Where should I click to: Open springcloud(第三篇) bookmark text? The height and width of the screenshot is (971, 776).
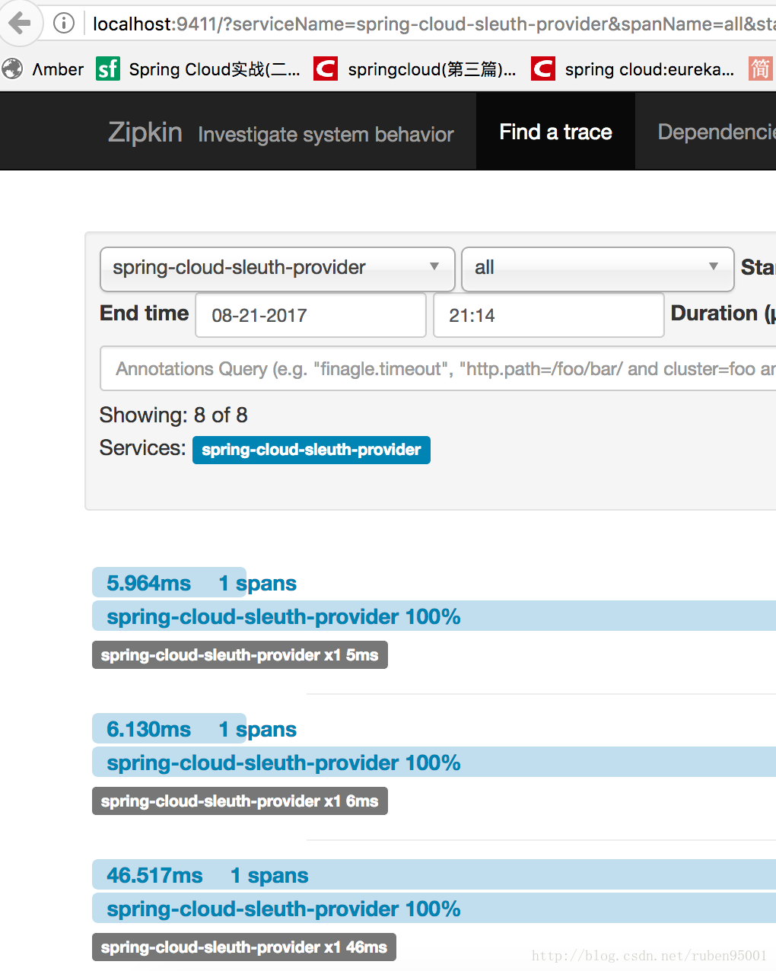pos(432,70)
